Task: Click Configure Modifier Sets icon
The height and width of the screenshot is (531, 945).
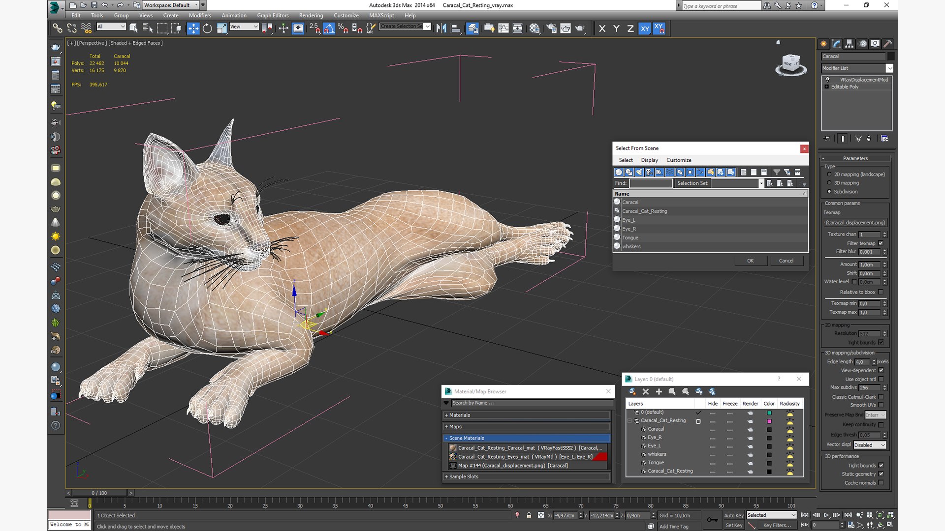Action: 885,139
